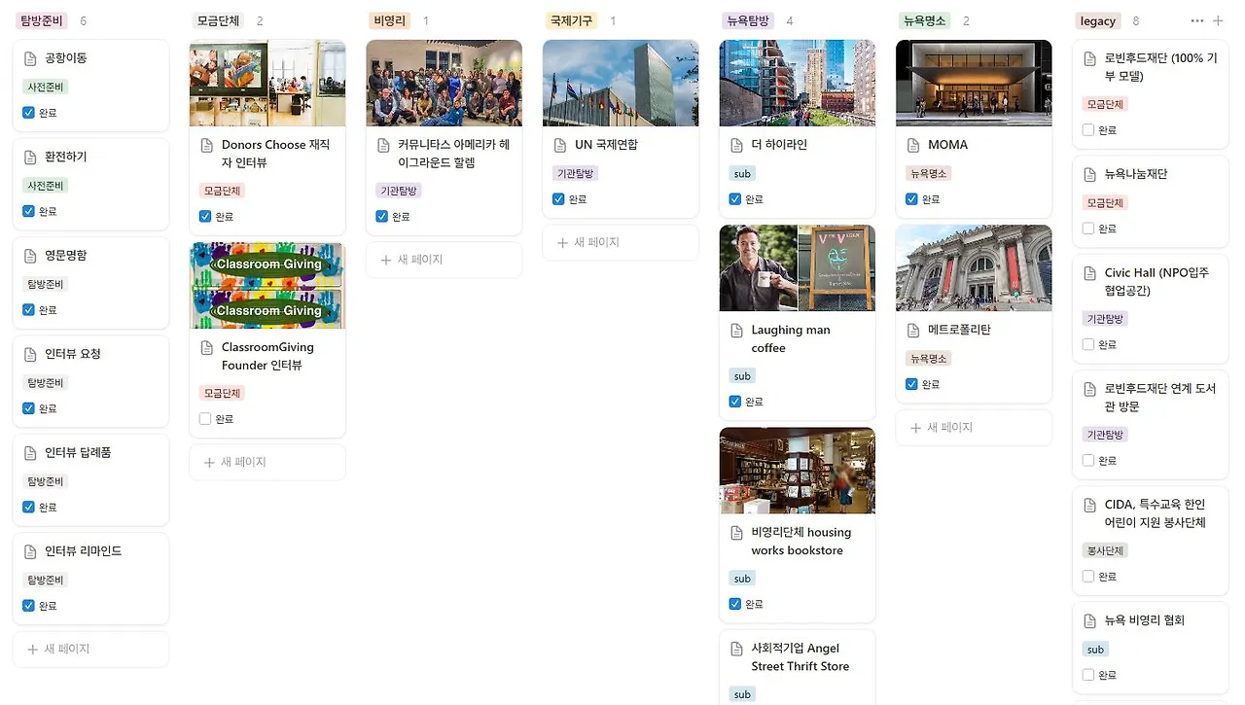This screenshot has width=1245, height=705.
Task: Select the page icon beside MOMA
Action: 912,145
